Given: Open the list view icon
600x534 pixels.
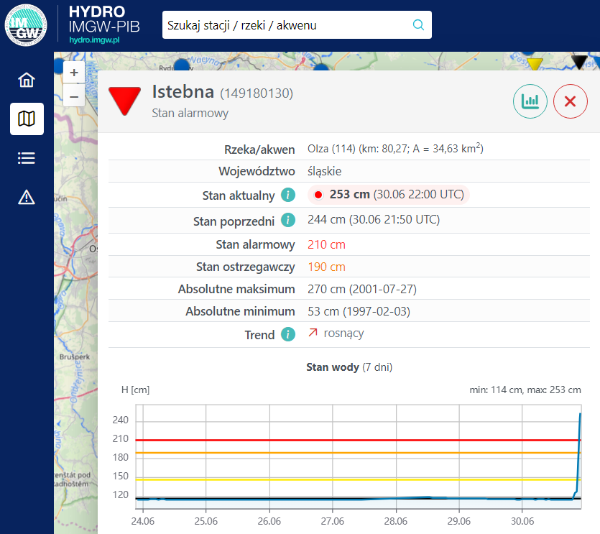Looking at the screenshot, I should (27, 158).
